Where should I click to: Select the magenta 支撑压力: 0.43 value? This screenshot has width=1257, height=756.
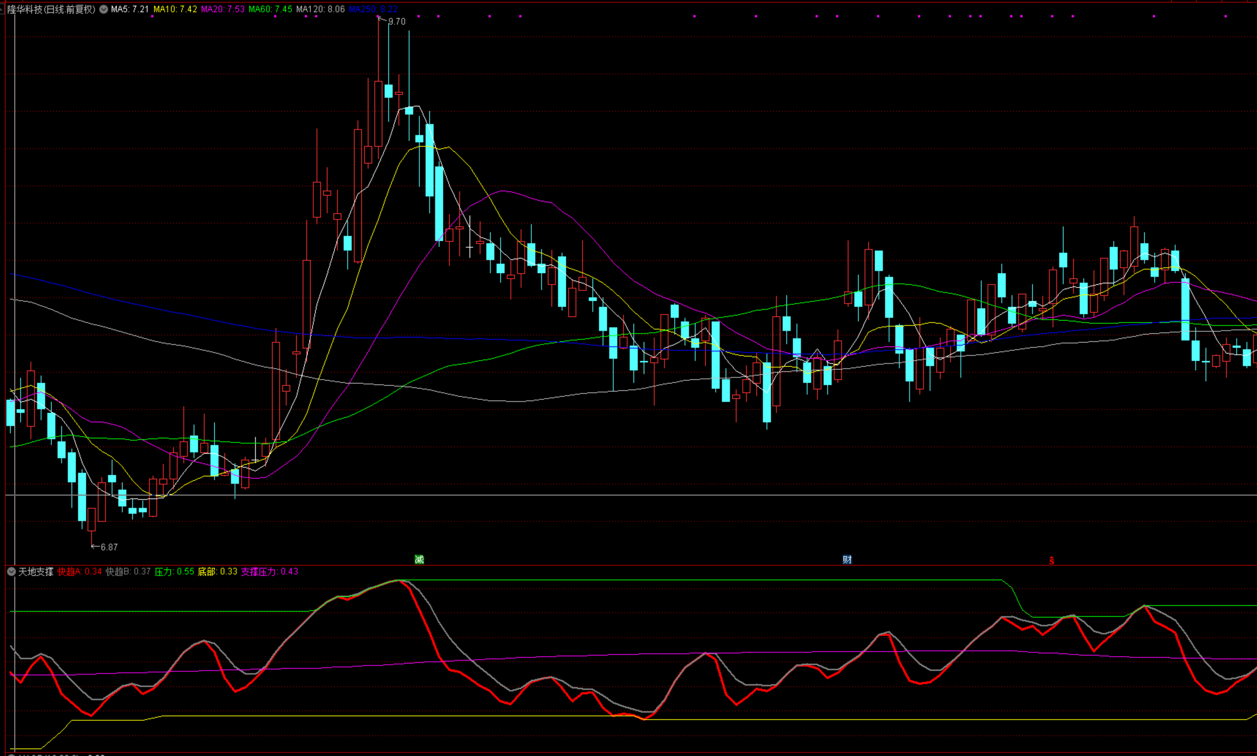click(x=270, y=572)
